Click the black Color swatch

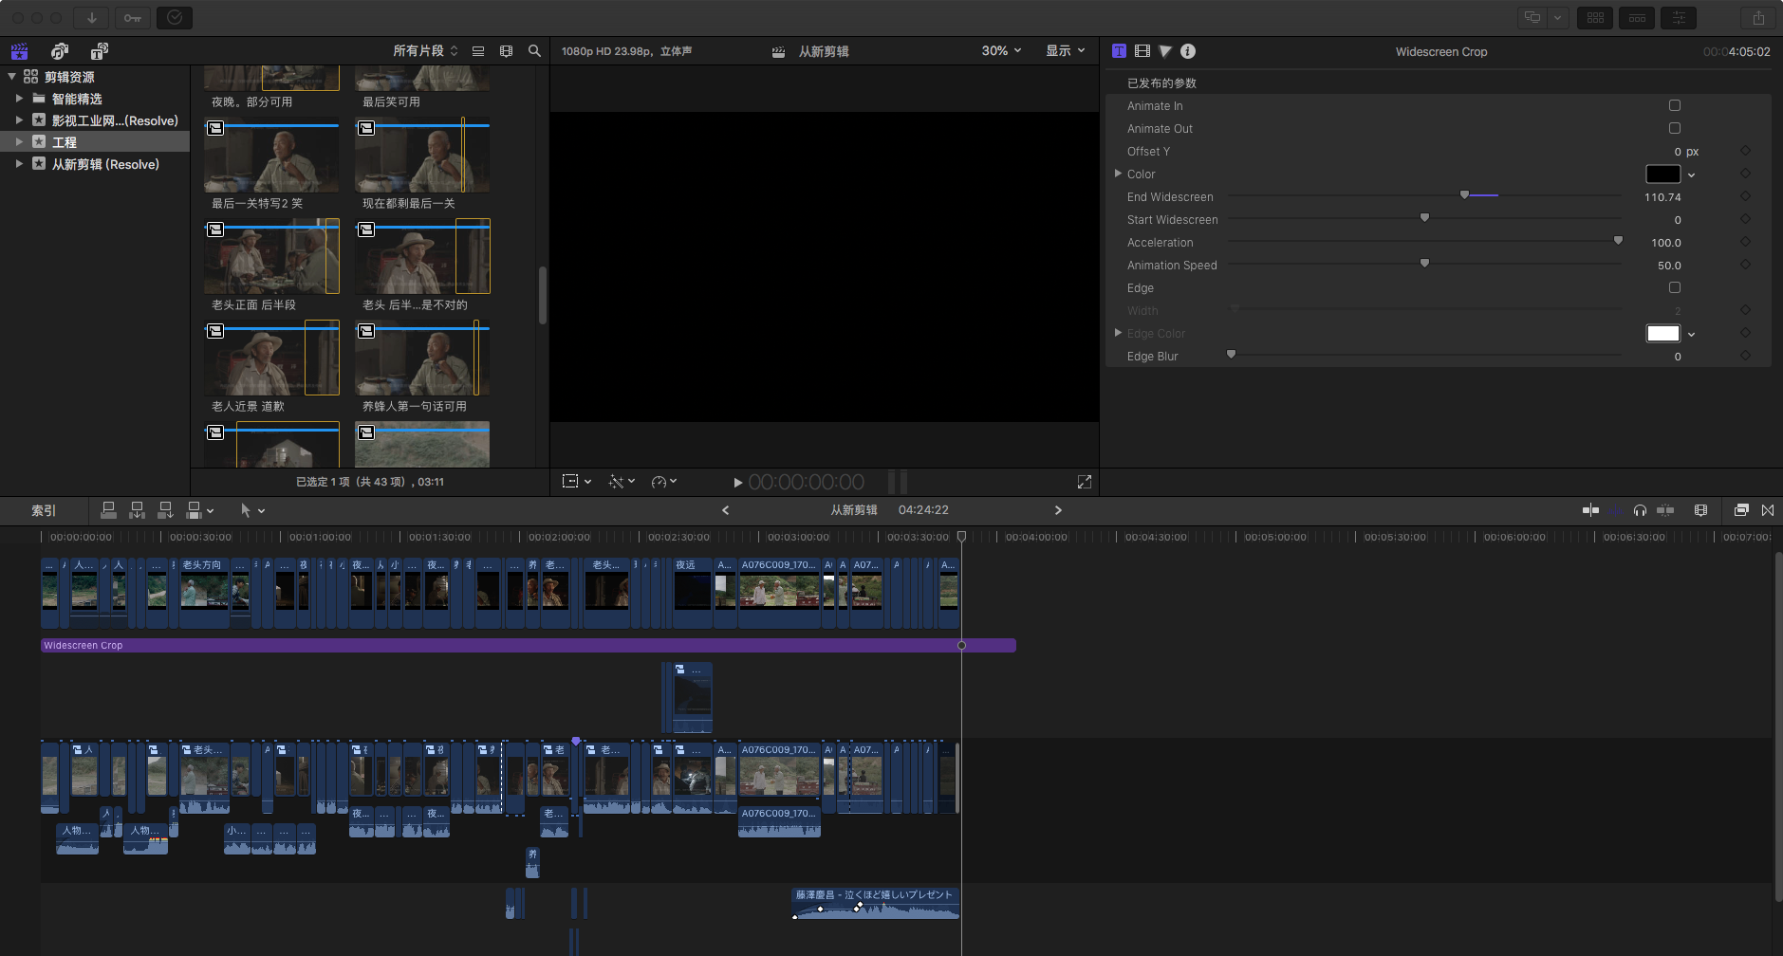[1662, 175]
